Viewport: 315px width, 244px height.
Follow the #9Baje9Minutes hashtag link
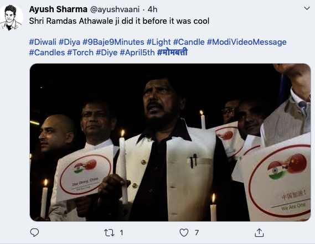(x=113, y=42)
